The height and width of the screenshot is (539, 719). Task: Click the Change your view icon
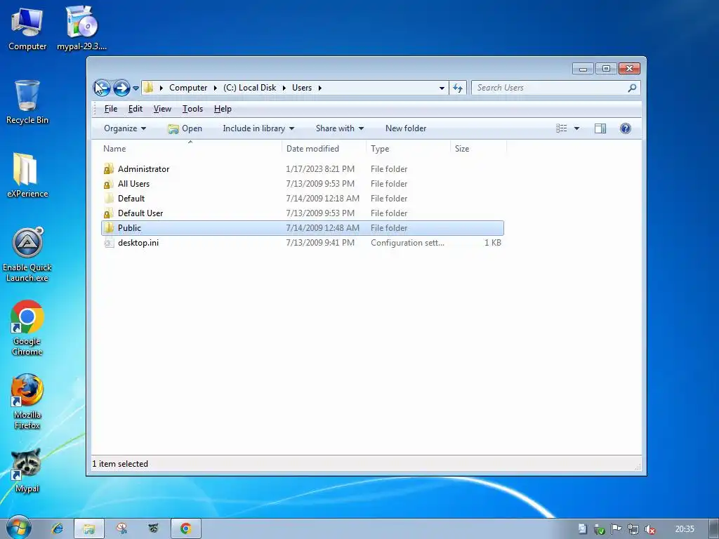pyautogui.click(x=561, y=128)
